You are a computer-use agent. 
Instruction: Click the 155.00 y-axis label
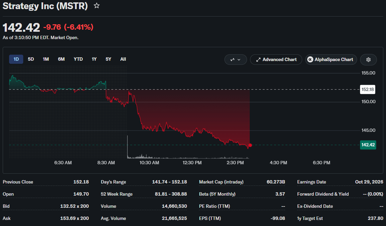(368, 73)
